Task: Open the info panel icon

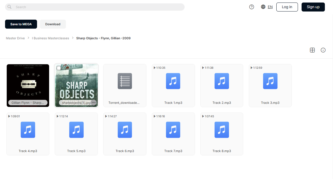Action: pyautogui.click(x=323, y=50)
